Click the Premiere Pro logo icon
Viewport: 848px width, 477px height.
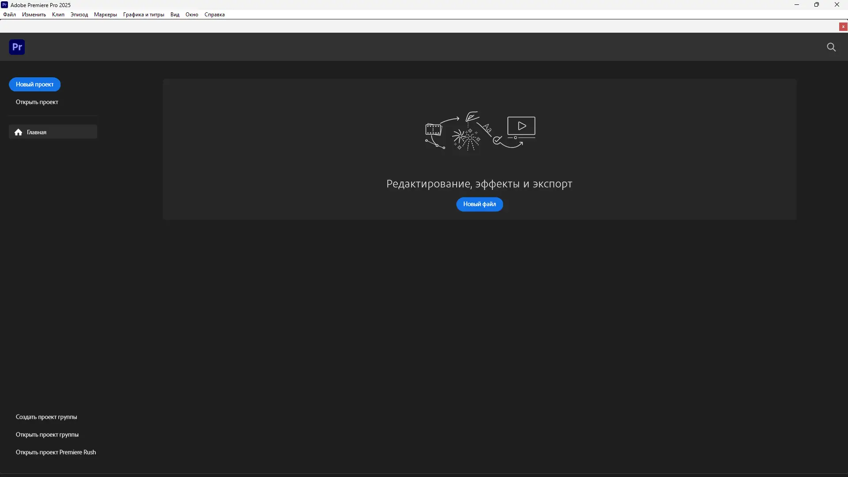coord(17,47)
